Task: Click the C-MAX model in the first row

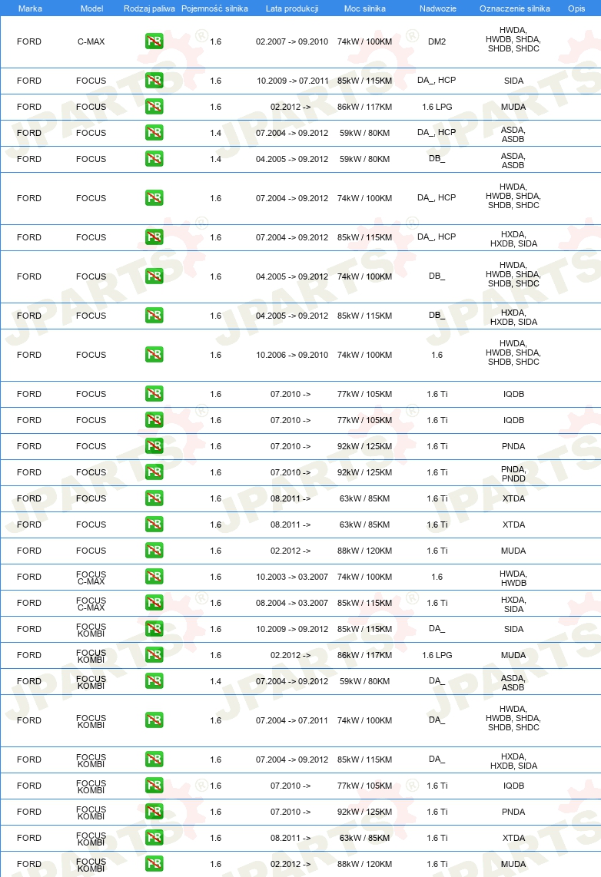Action: pos(91,41)
